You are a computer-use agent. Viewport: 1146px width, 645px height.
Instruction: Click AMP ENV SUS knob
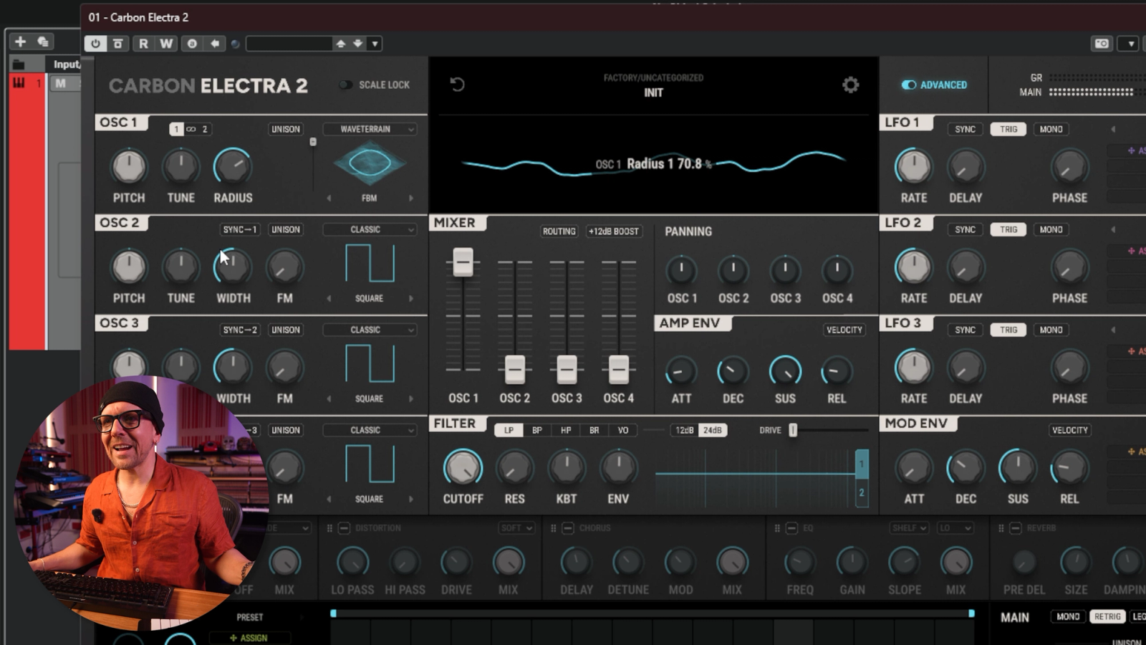[x=785, y=371]
